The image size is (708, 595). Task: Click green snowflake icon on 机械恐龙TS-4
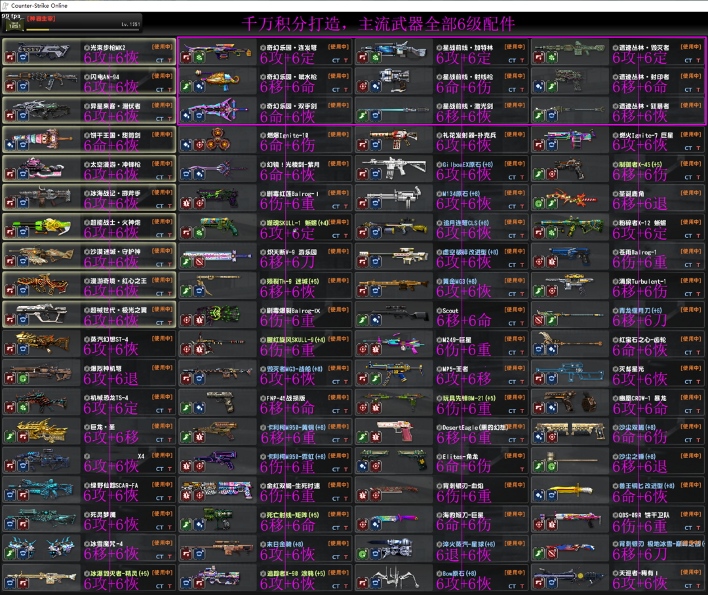click(22, 408)
